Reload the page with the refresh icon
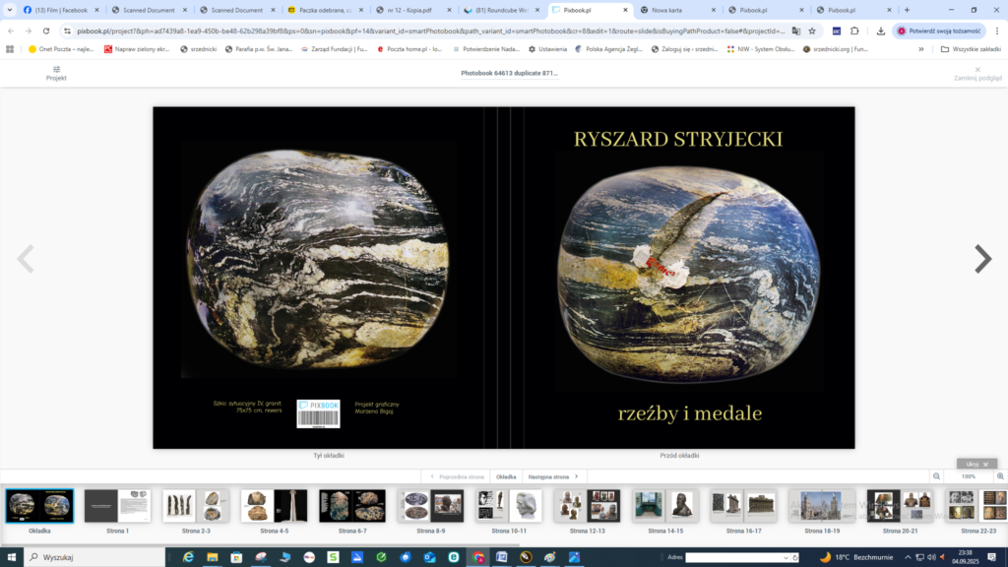The width and height of the screenshot is (1008, 567). 45,31
